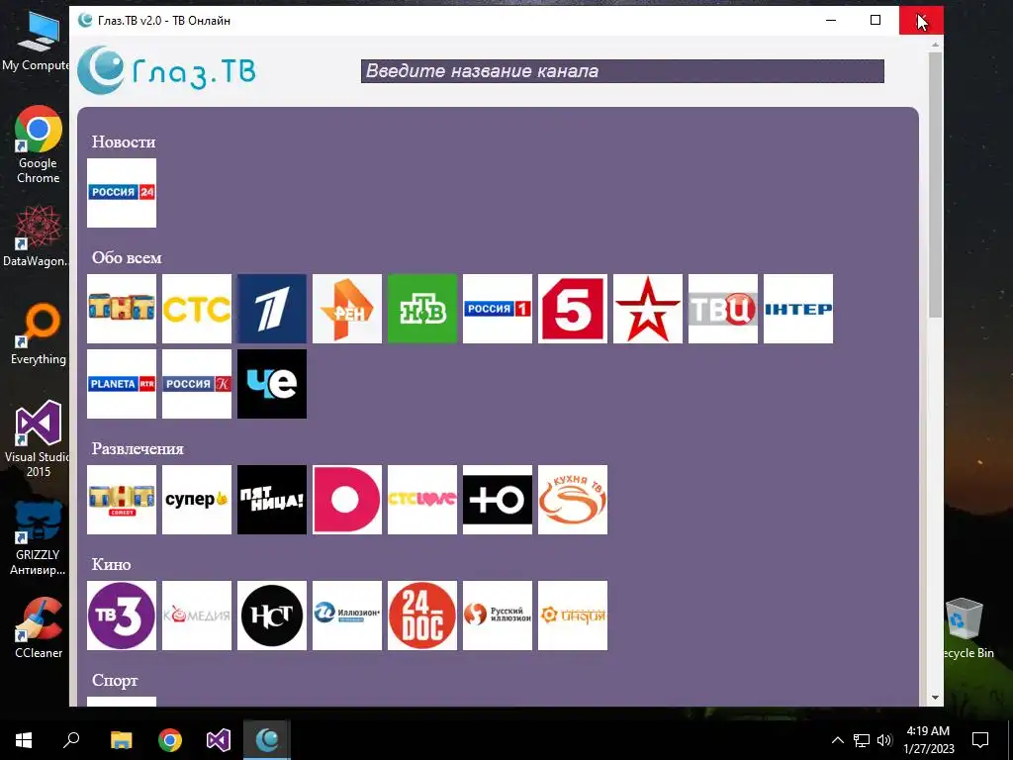Viewport: 1013px width, 760px height.
Task: Open the Россия К channel tile
Action: point(197,384)
